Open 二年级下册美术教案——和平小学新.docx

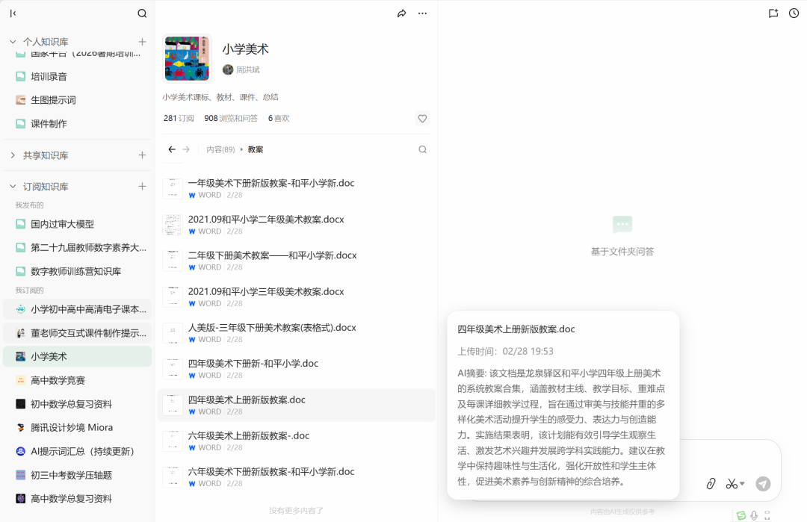click(x=297, y=261)
